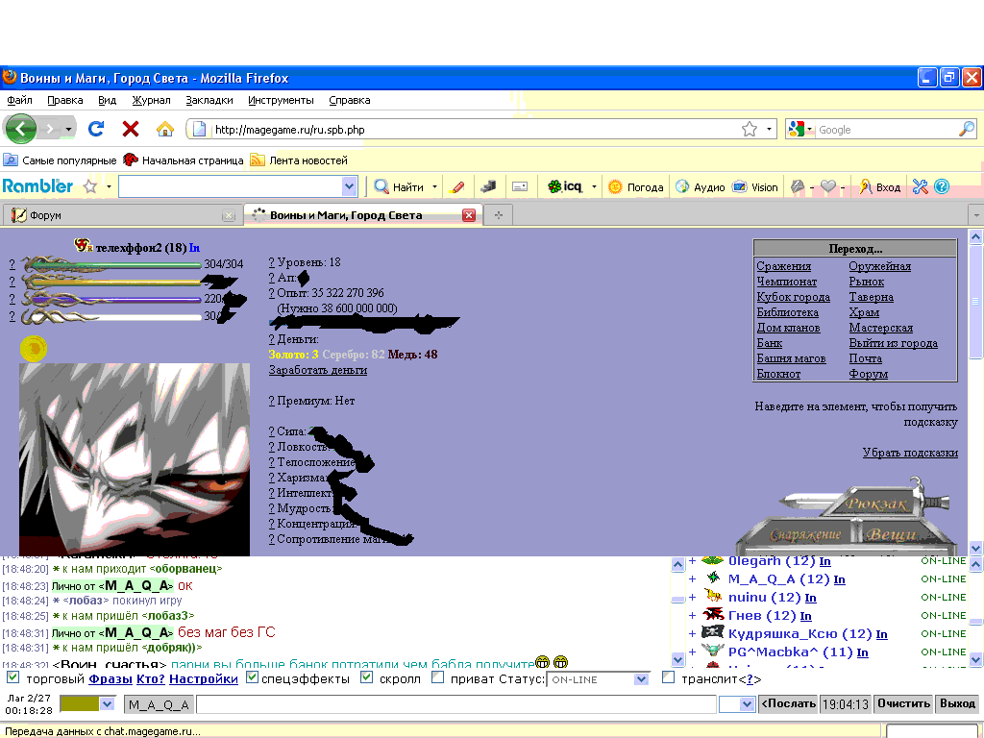Click the gold coin icon above the avatar

pyautogui.click(x=34, y=348)
